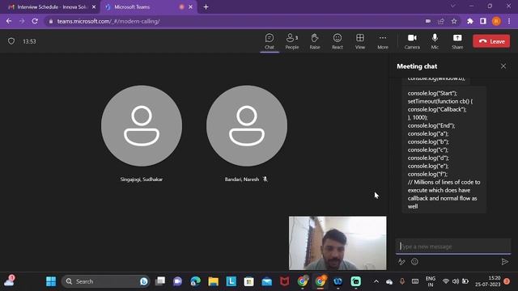
Task: Send the chat message
Action: [504, 262]
